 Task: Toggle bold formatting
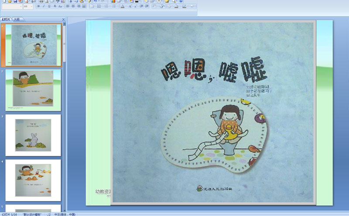(38, 6)
